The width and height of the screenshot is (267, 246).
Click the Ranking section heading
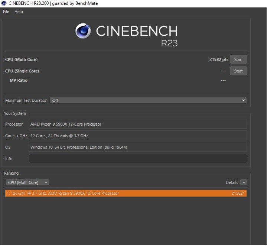click(12, 173)
